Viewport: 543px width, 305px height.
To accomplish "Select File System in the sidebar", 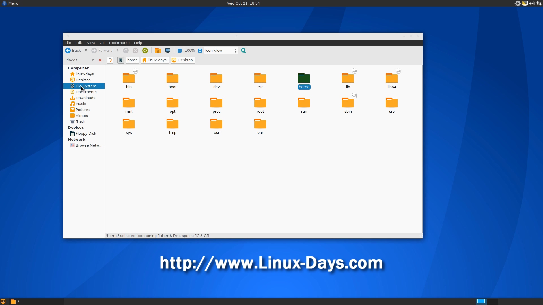I will 84,86.
